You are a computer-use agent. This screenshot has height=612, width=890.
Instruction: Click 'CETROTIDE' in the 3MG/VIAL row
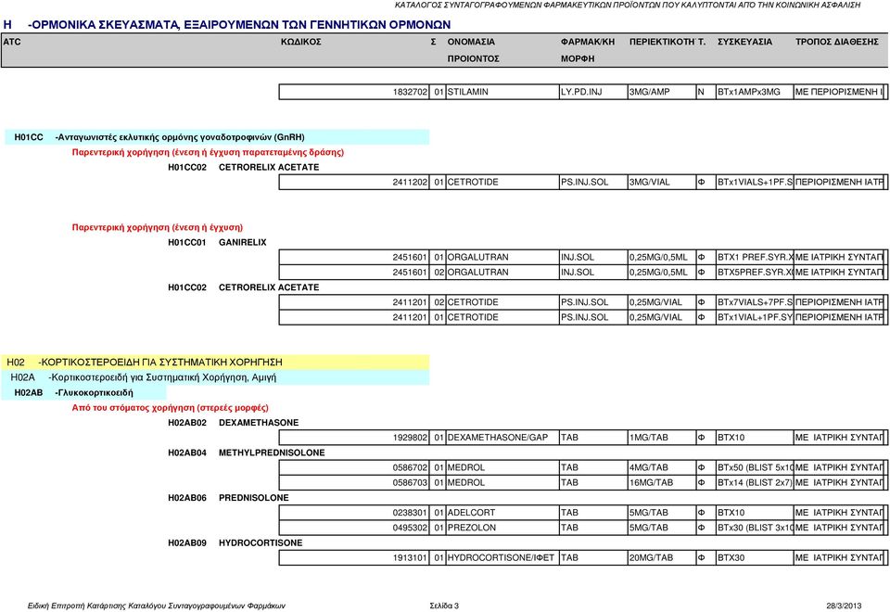tap(473, 183)
